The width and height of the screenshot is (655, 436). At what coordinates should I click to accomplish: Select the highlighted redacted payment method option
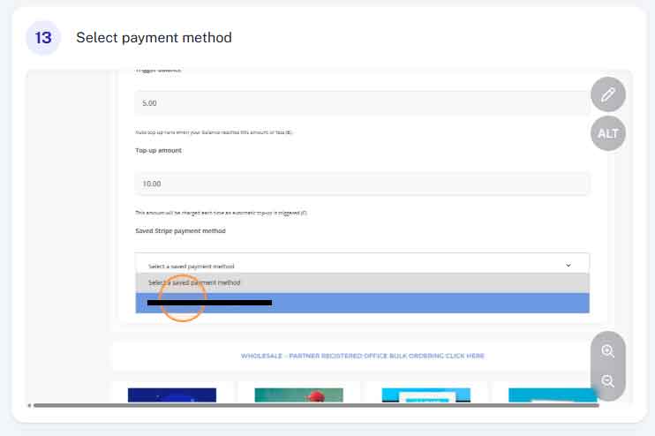coord(362,303)
